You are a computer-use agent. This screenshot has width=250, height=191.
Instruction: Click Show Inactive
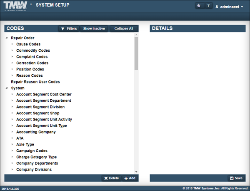click(x=94, y=28)
